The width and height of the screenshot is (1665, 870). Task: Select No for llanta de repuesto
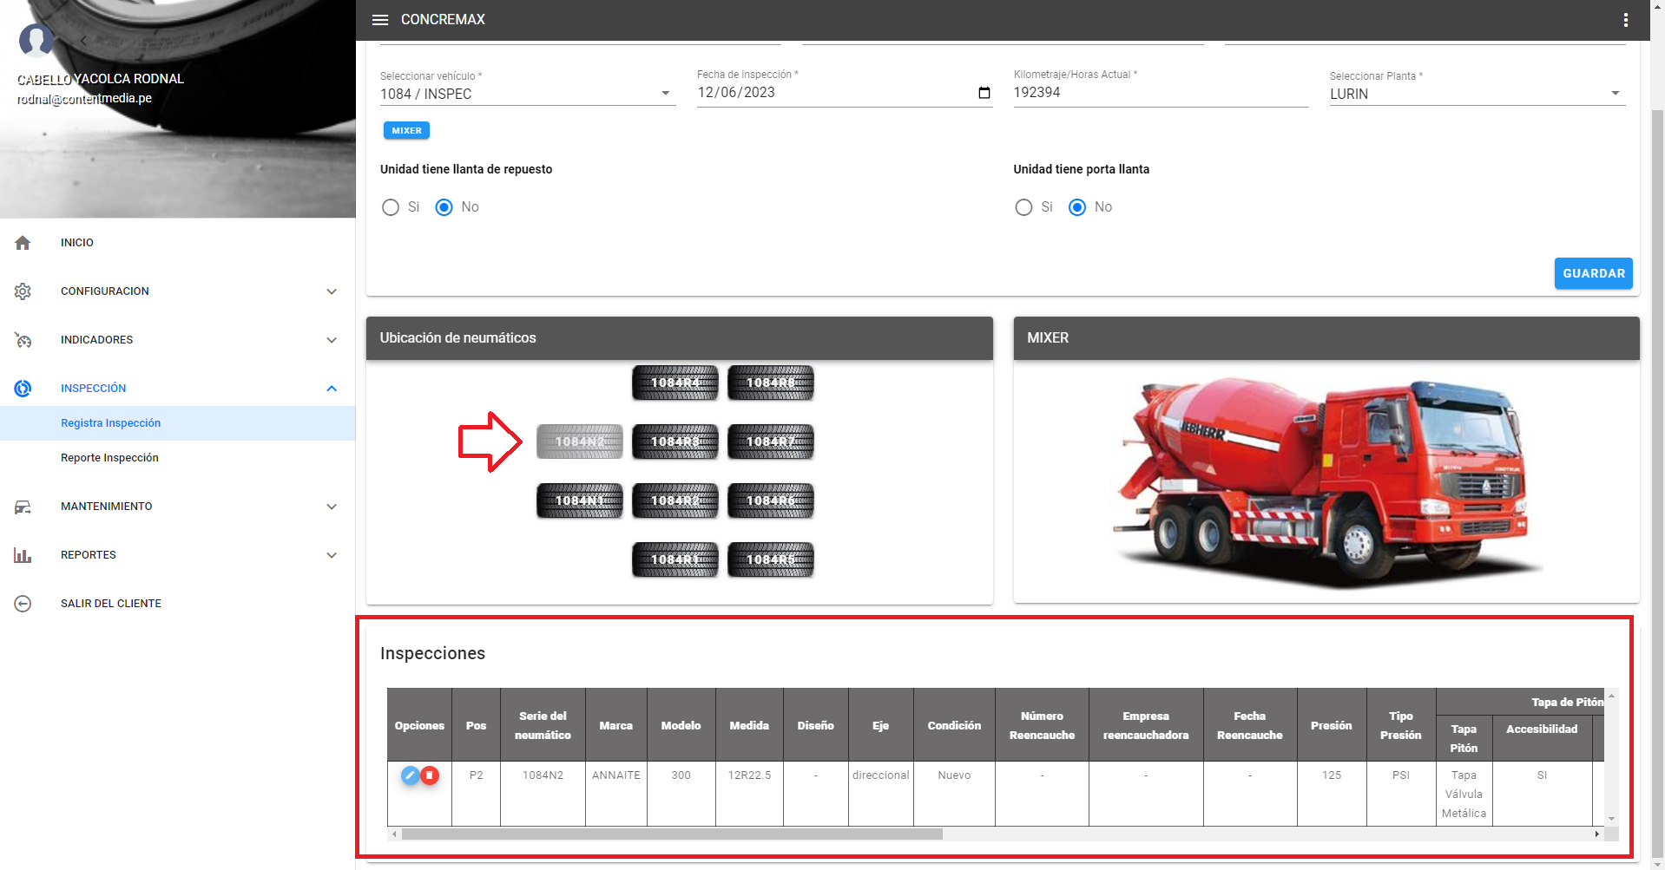tap(444, 207)
